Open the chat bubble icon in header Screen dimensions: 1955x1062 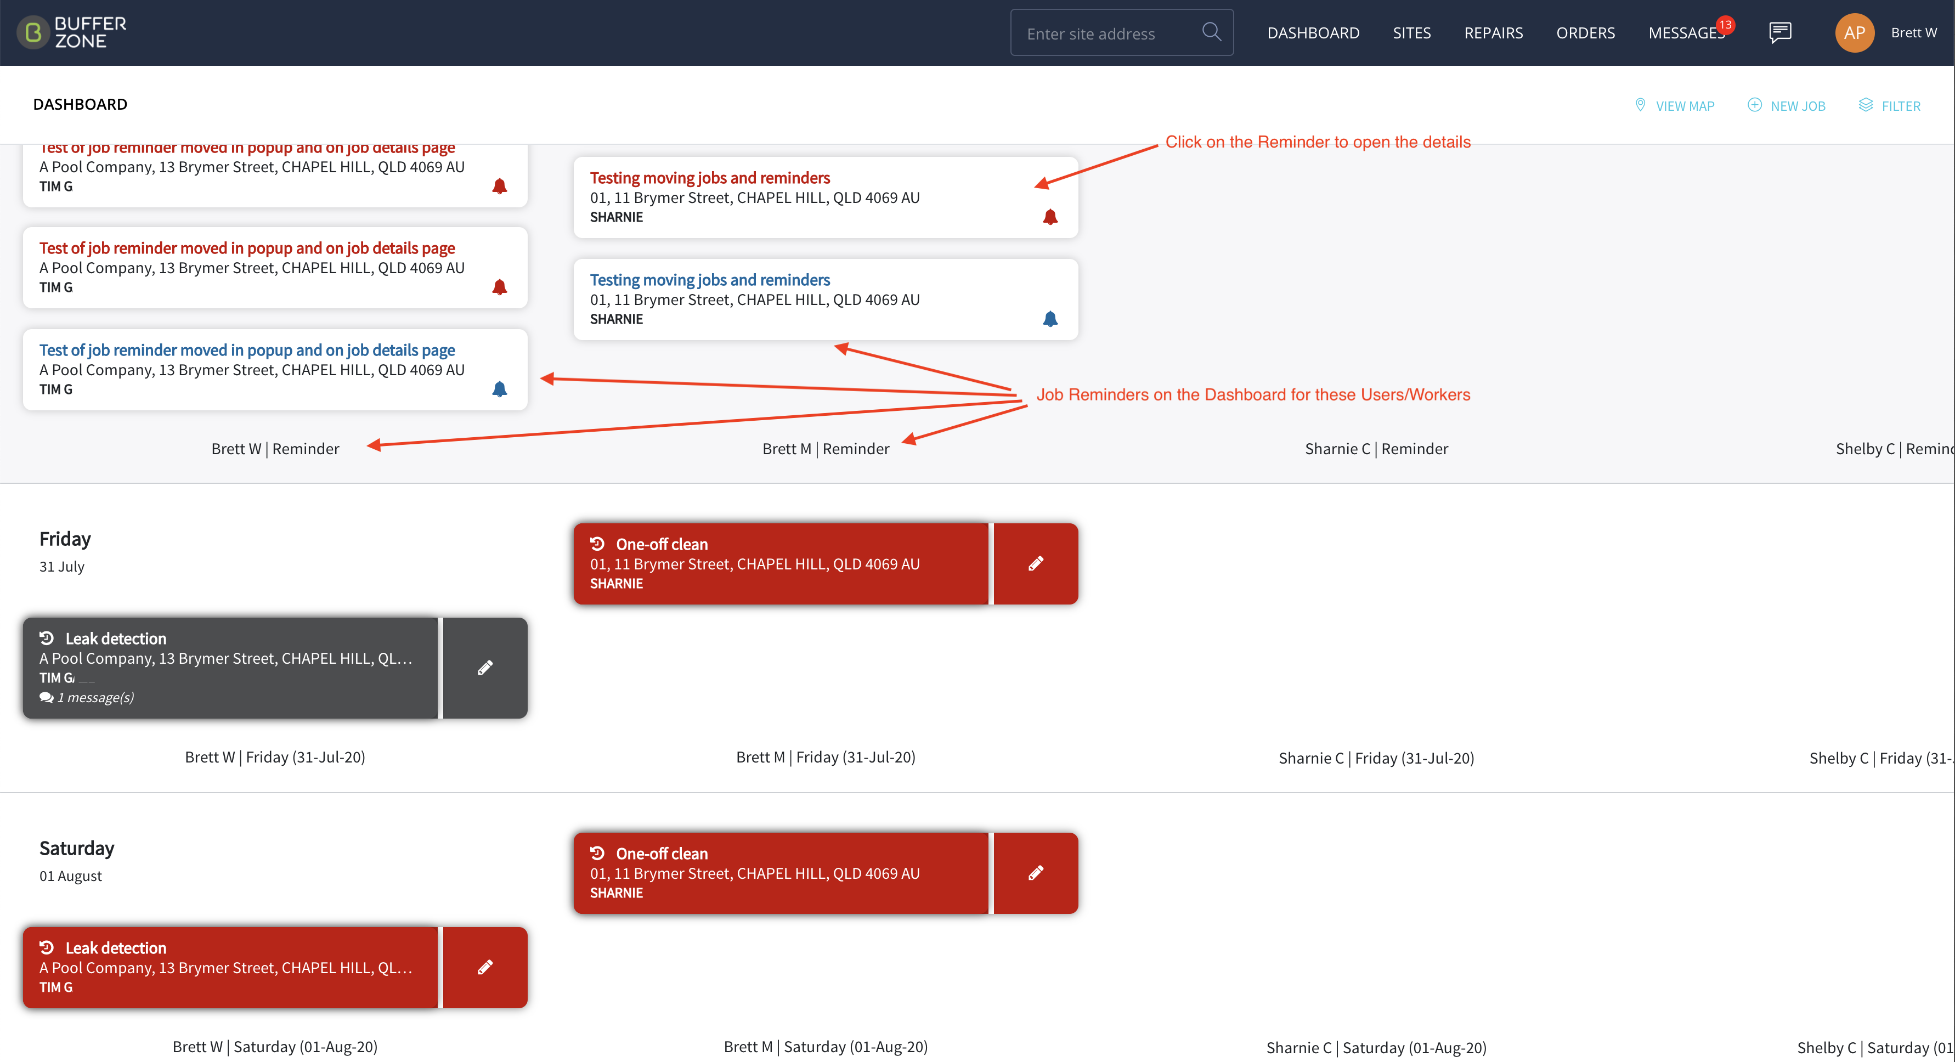(x=1779, y=33)
